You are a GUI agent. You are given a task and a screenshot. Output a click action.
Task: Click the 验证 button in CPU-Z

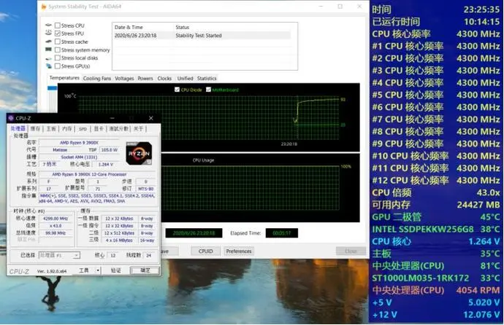tap(115, 270)
